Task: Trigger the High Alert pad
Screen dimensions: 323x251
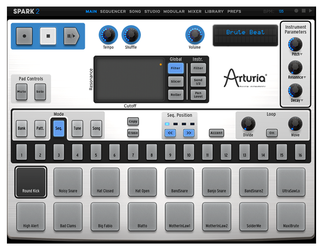Action: [x=31, y=217]
